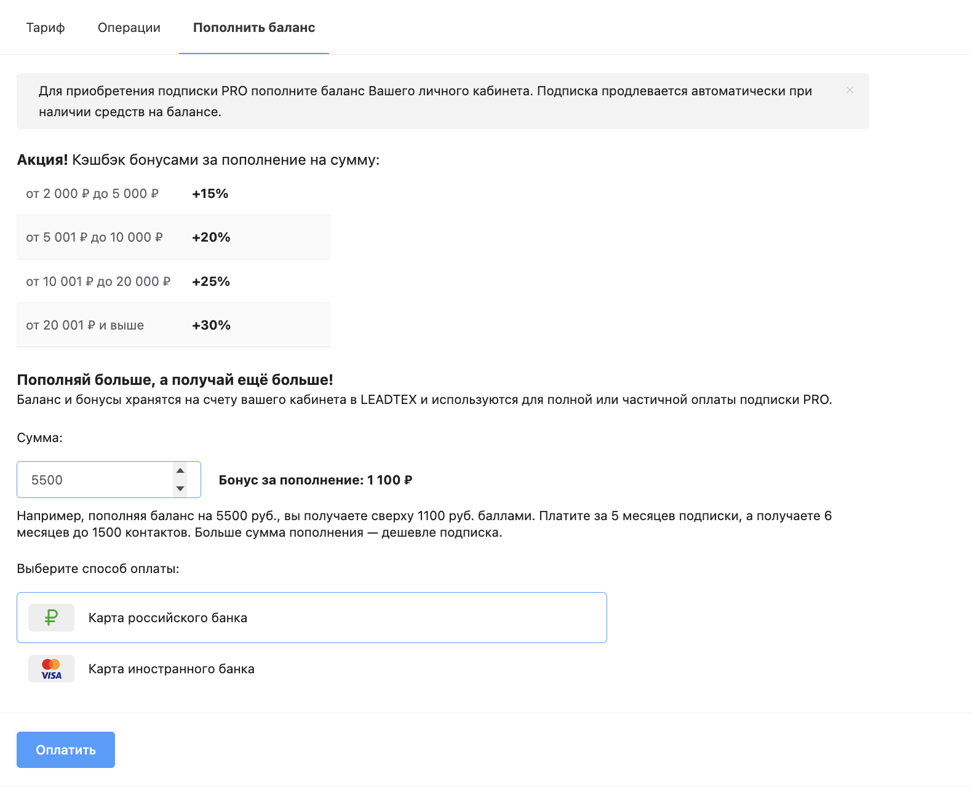Open the Тариф tab
972x787 pixels.
point(46,28)
